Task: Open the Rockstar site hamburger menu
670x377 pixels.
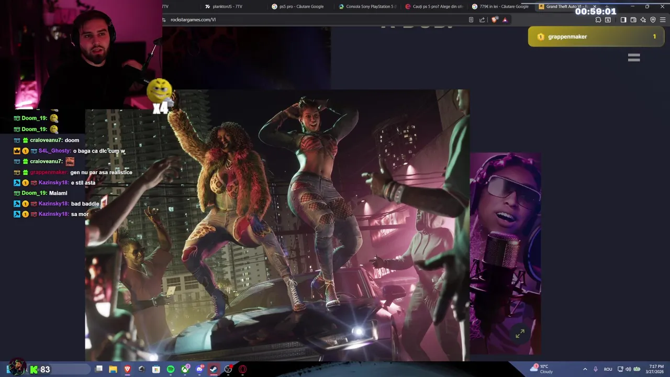Action: coord(634,58)
